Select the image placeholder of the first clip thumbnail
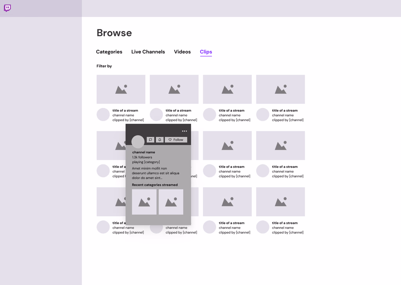Viewport: 401px width, 285px height. (x=121, y=89)
